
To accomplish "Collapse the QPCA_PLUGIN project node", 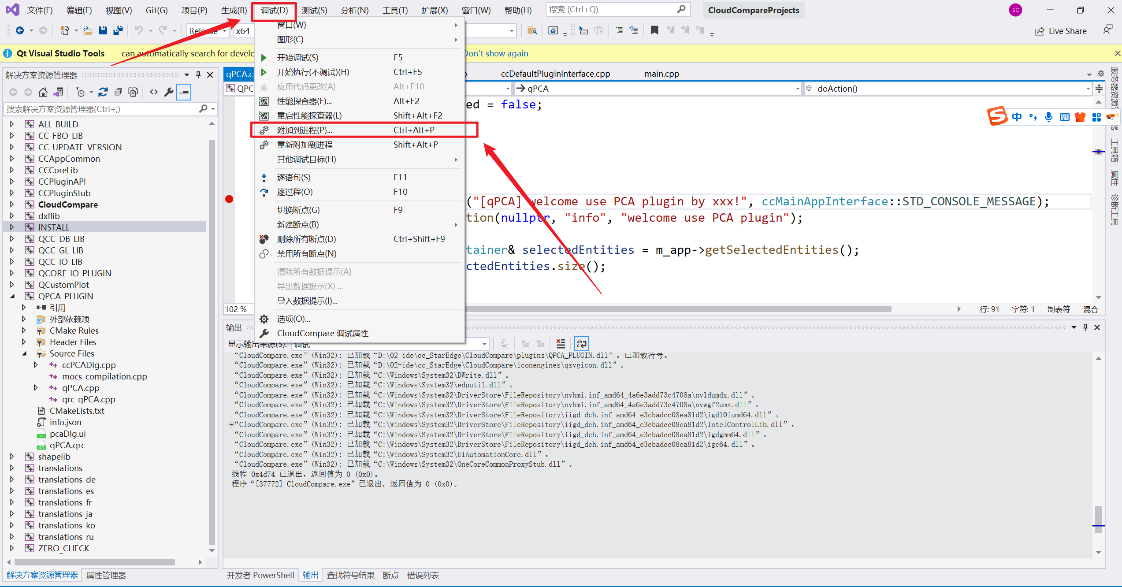I will 12,296.
